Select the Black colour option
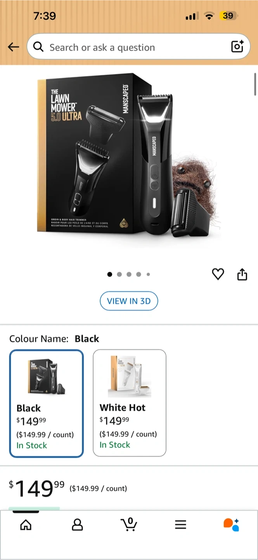The width and height of the screenshot is (258, 560). (x=47, y=404)
